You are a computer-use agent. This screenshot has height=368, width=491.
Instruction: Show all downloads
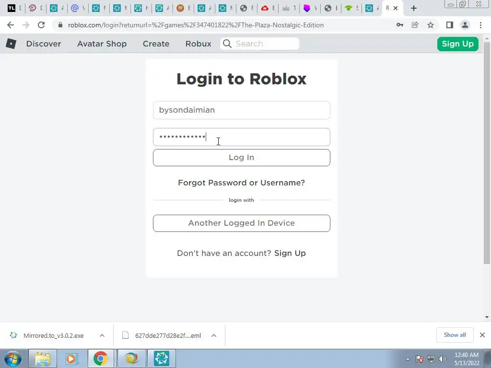[x=455, y=335]
